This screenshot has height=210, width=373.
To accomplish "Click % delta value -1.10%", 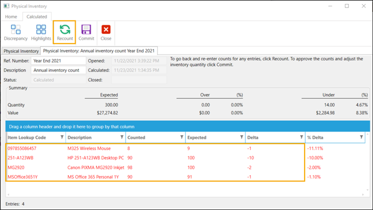I will pyautogui.click(x=314, y=177).
